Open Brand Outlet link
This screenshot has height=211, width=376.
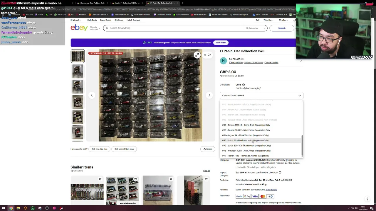(105, 20)
